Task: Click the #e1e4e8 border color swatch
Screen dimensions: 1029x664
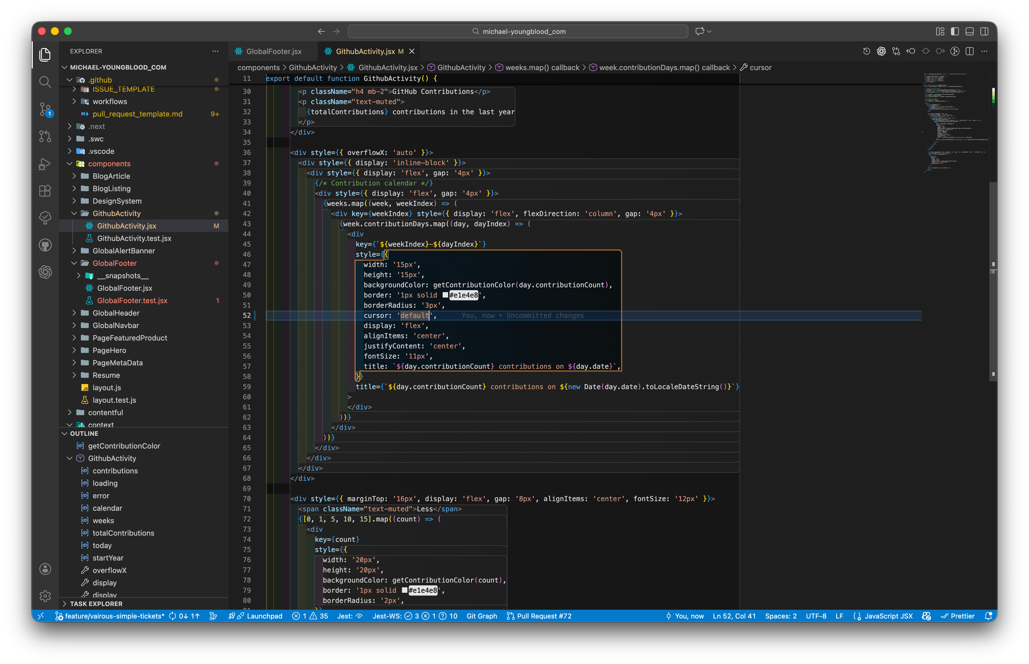Action: point(446,295)
